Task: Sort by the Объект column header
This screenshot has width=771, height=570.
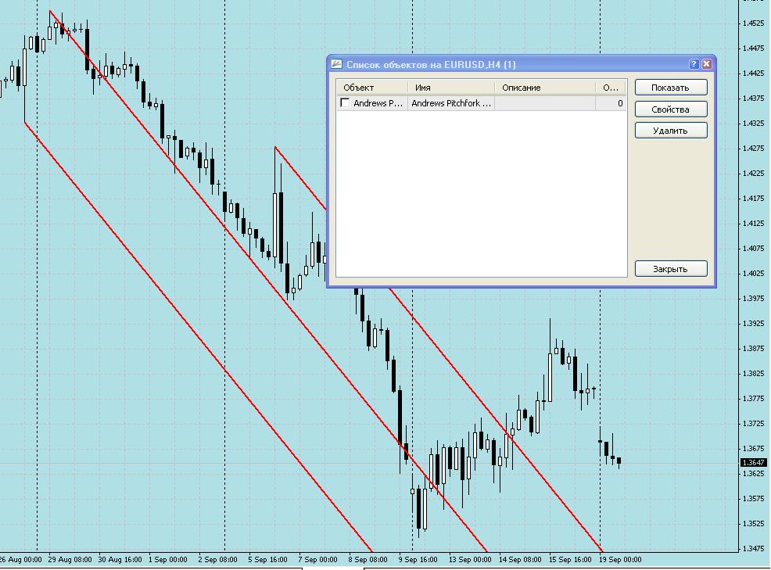Action: point(372,88)
